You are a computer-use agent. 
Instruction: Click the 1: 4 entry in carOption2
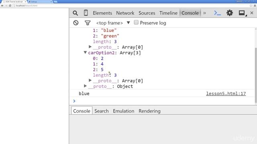point(98,64)
